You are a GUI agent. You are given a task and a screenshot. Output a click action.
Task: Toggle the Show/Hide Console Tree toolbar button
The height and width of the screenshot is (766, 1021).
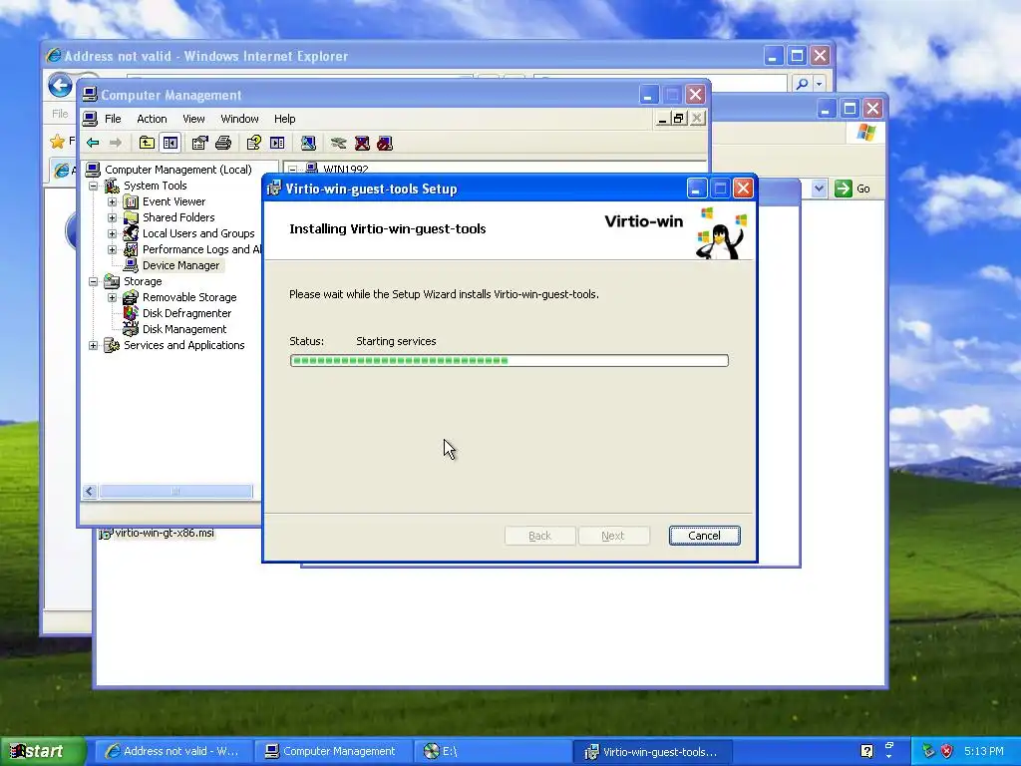[x=170, y=143]
